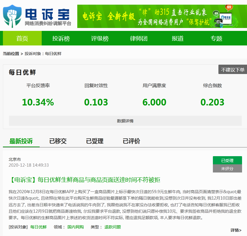Open the 退款问题 type link
The image size is (247, 236).
point(113,227)
